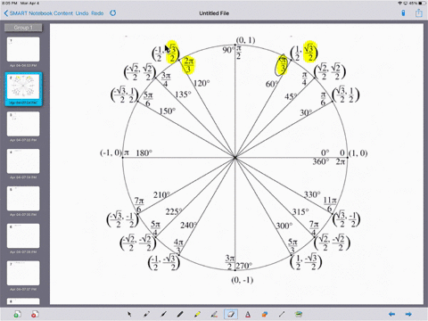Tap the battery indicator in status bar

[x=422, y=3]
